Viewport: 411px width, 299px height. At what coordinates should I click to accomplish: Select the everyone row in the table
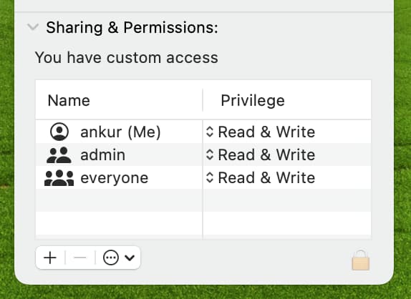coord(203,178)
